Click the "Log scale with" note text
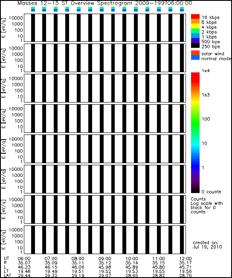The image size is (232, 278). coord(207,203)
